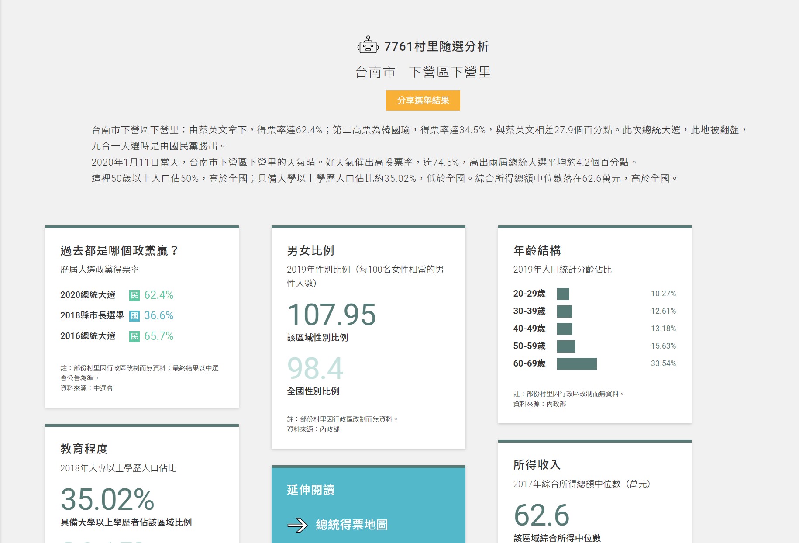Screen dimensions: 799x543
Task: Select the 20-29歲 bar in 年齡結構
Action: 563,294
